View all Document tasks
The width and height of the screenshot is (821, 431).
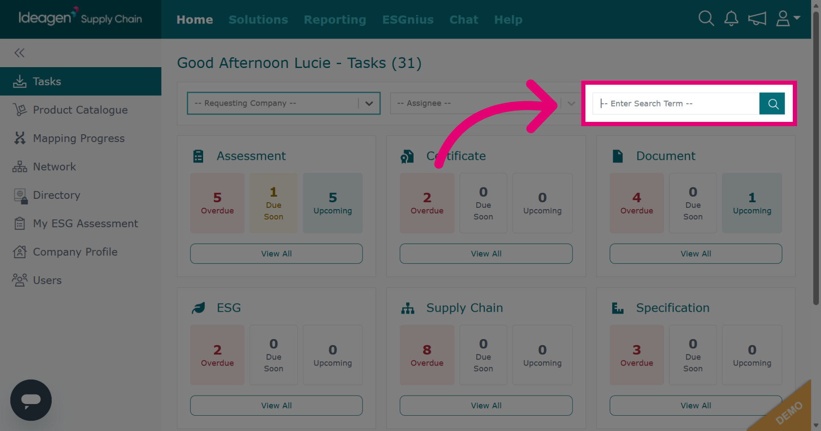[x=696, y=254]
